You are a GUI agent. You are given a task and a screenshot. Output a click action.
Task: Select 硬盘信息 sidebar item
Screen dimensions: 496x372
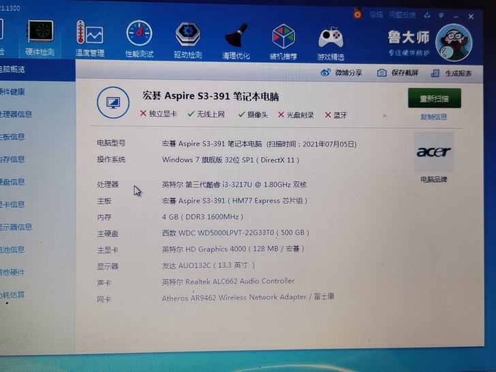12,182
